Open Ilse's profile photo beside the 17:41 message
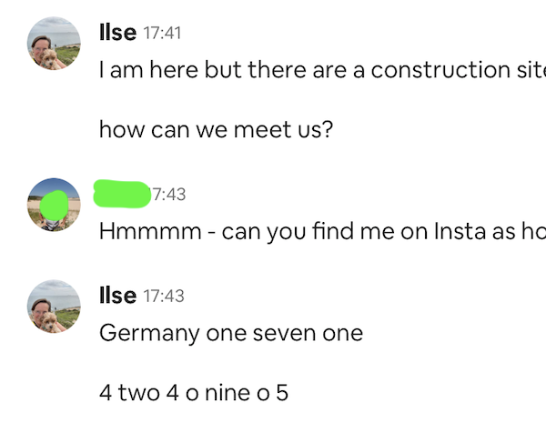546x423 pixels. [54, 44]
